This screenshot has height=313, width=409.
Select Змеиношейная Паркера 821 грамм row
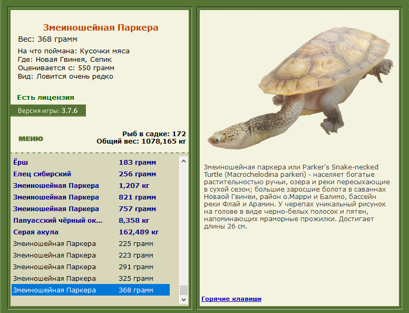point(91,197)
